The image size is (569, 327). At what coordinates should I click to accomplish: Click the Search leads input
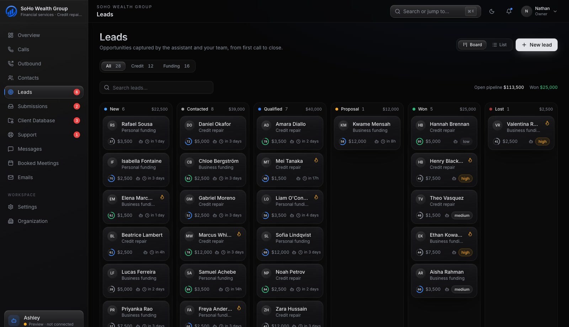pos(156,87)
